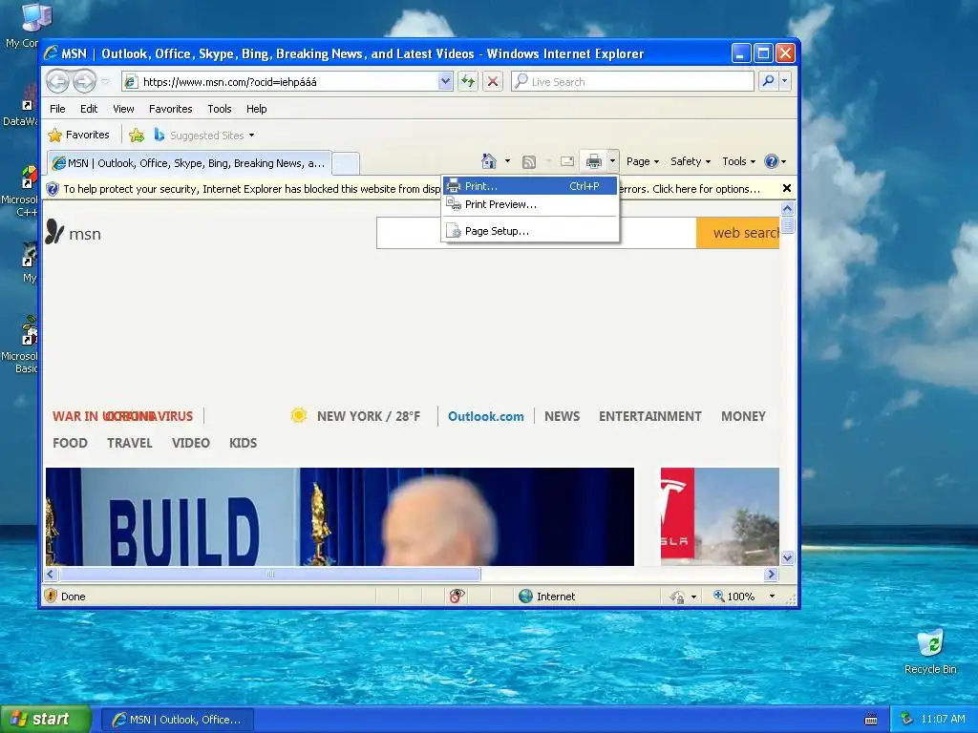978x733 pixels.
Task: Open the Outlook.com link
Action: coord(486,416)
